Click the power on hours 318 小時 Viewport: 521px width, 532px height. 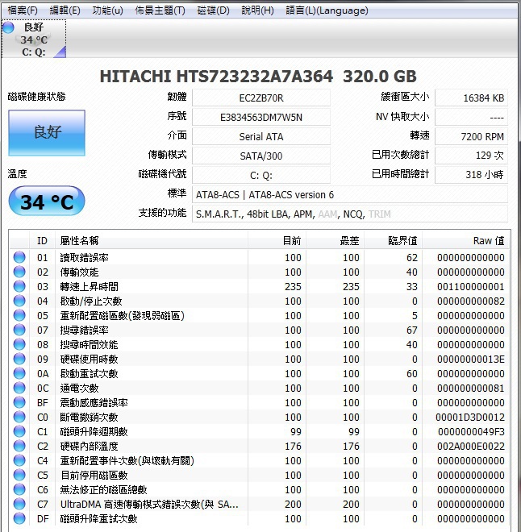[x=472, y=175]
